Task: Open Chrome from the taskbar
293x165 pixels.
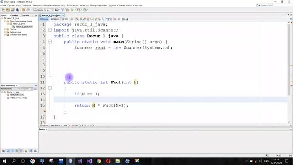Action: pos(99,161)
